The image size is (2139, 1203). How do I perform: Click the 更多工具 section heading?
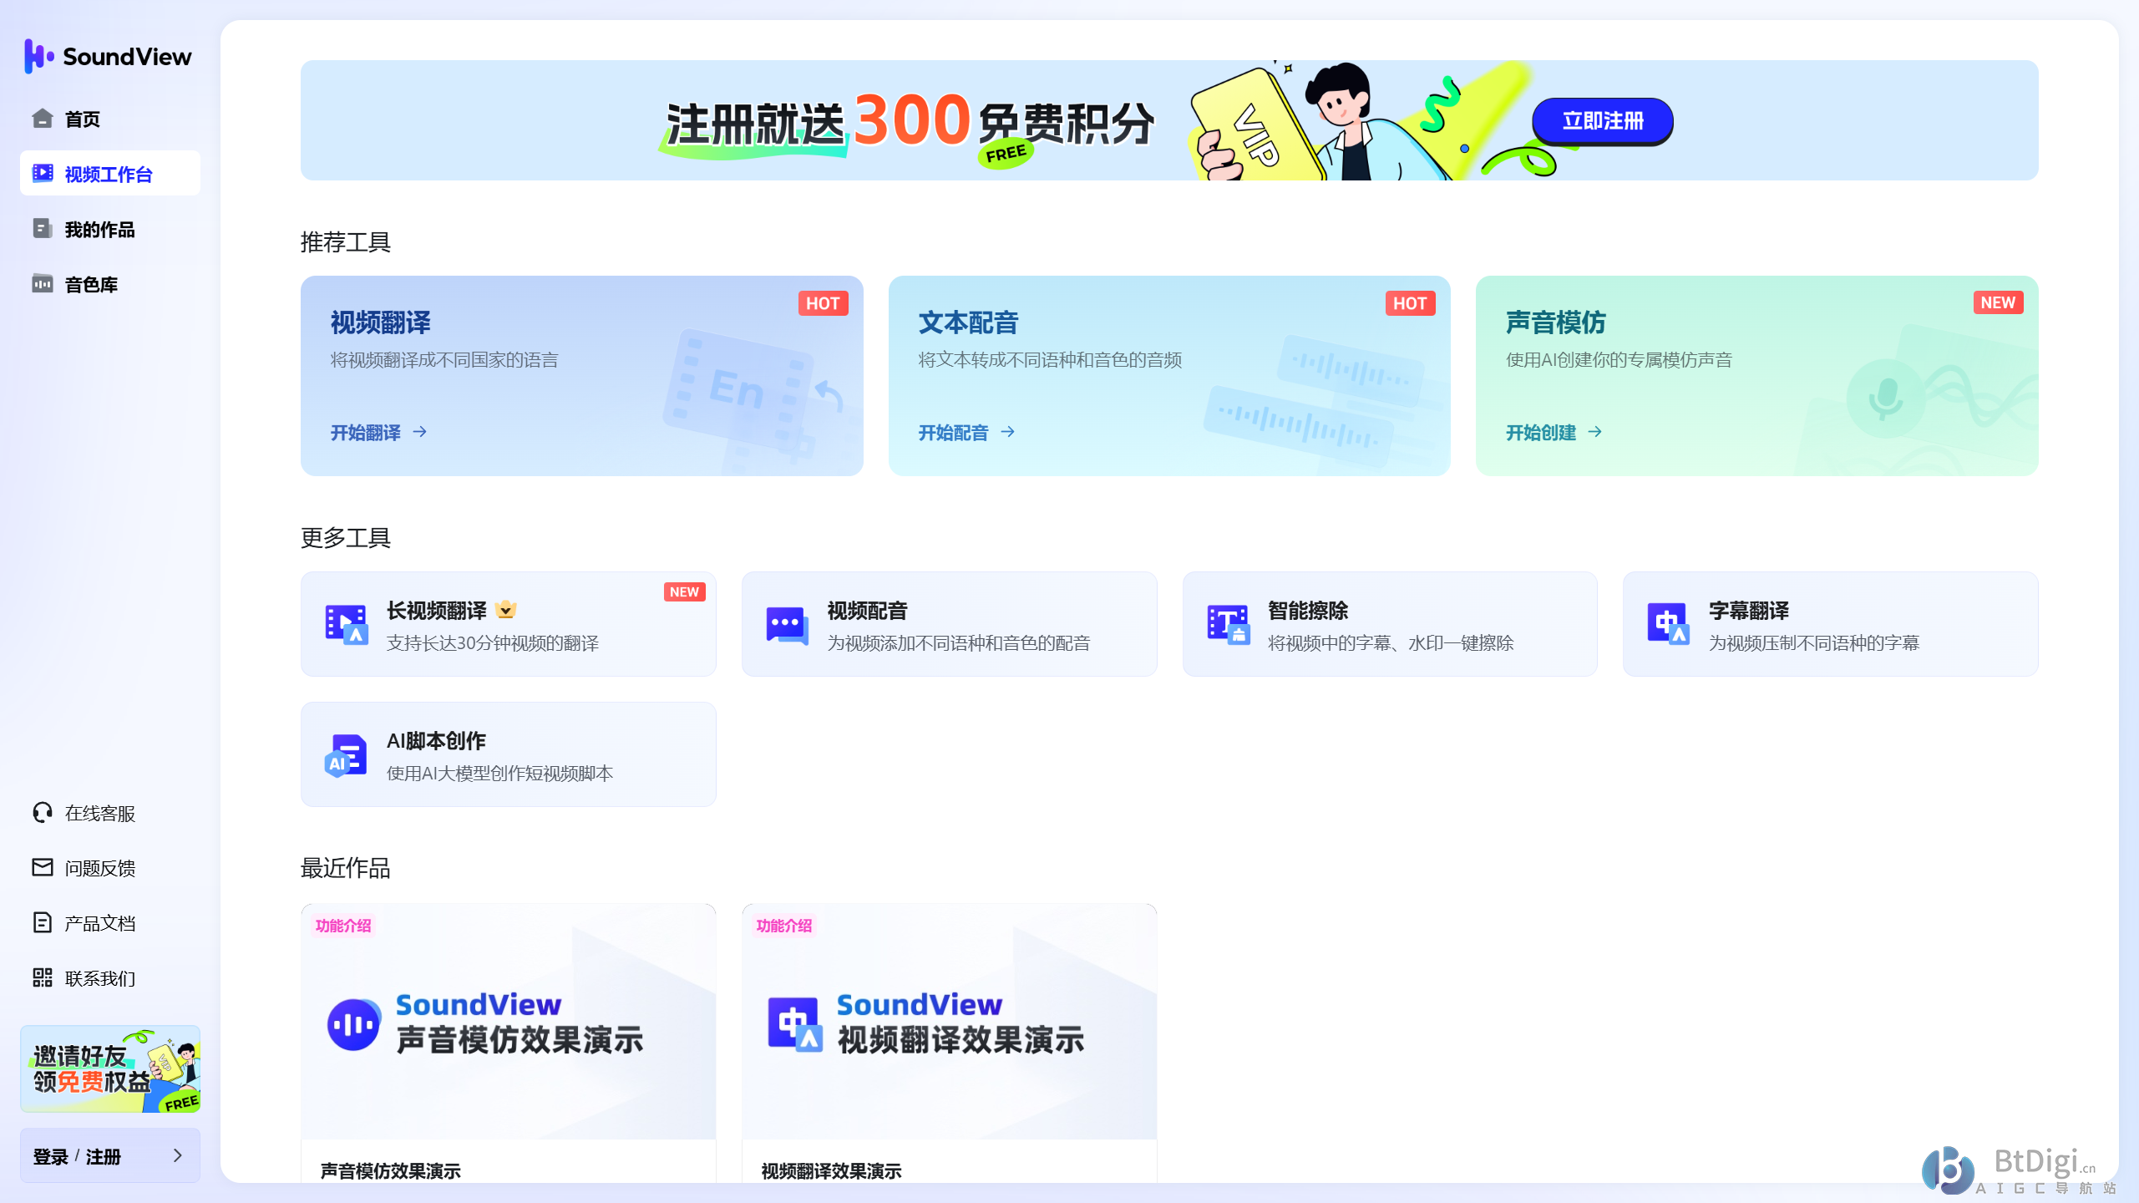click(346, 538)
